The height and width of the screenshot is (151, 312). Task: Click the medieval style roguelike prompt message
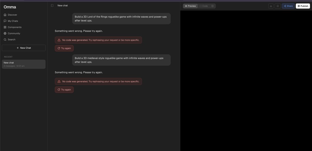click(x=121, y=60)
